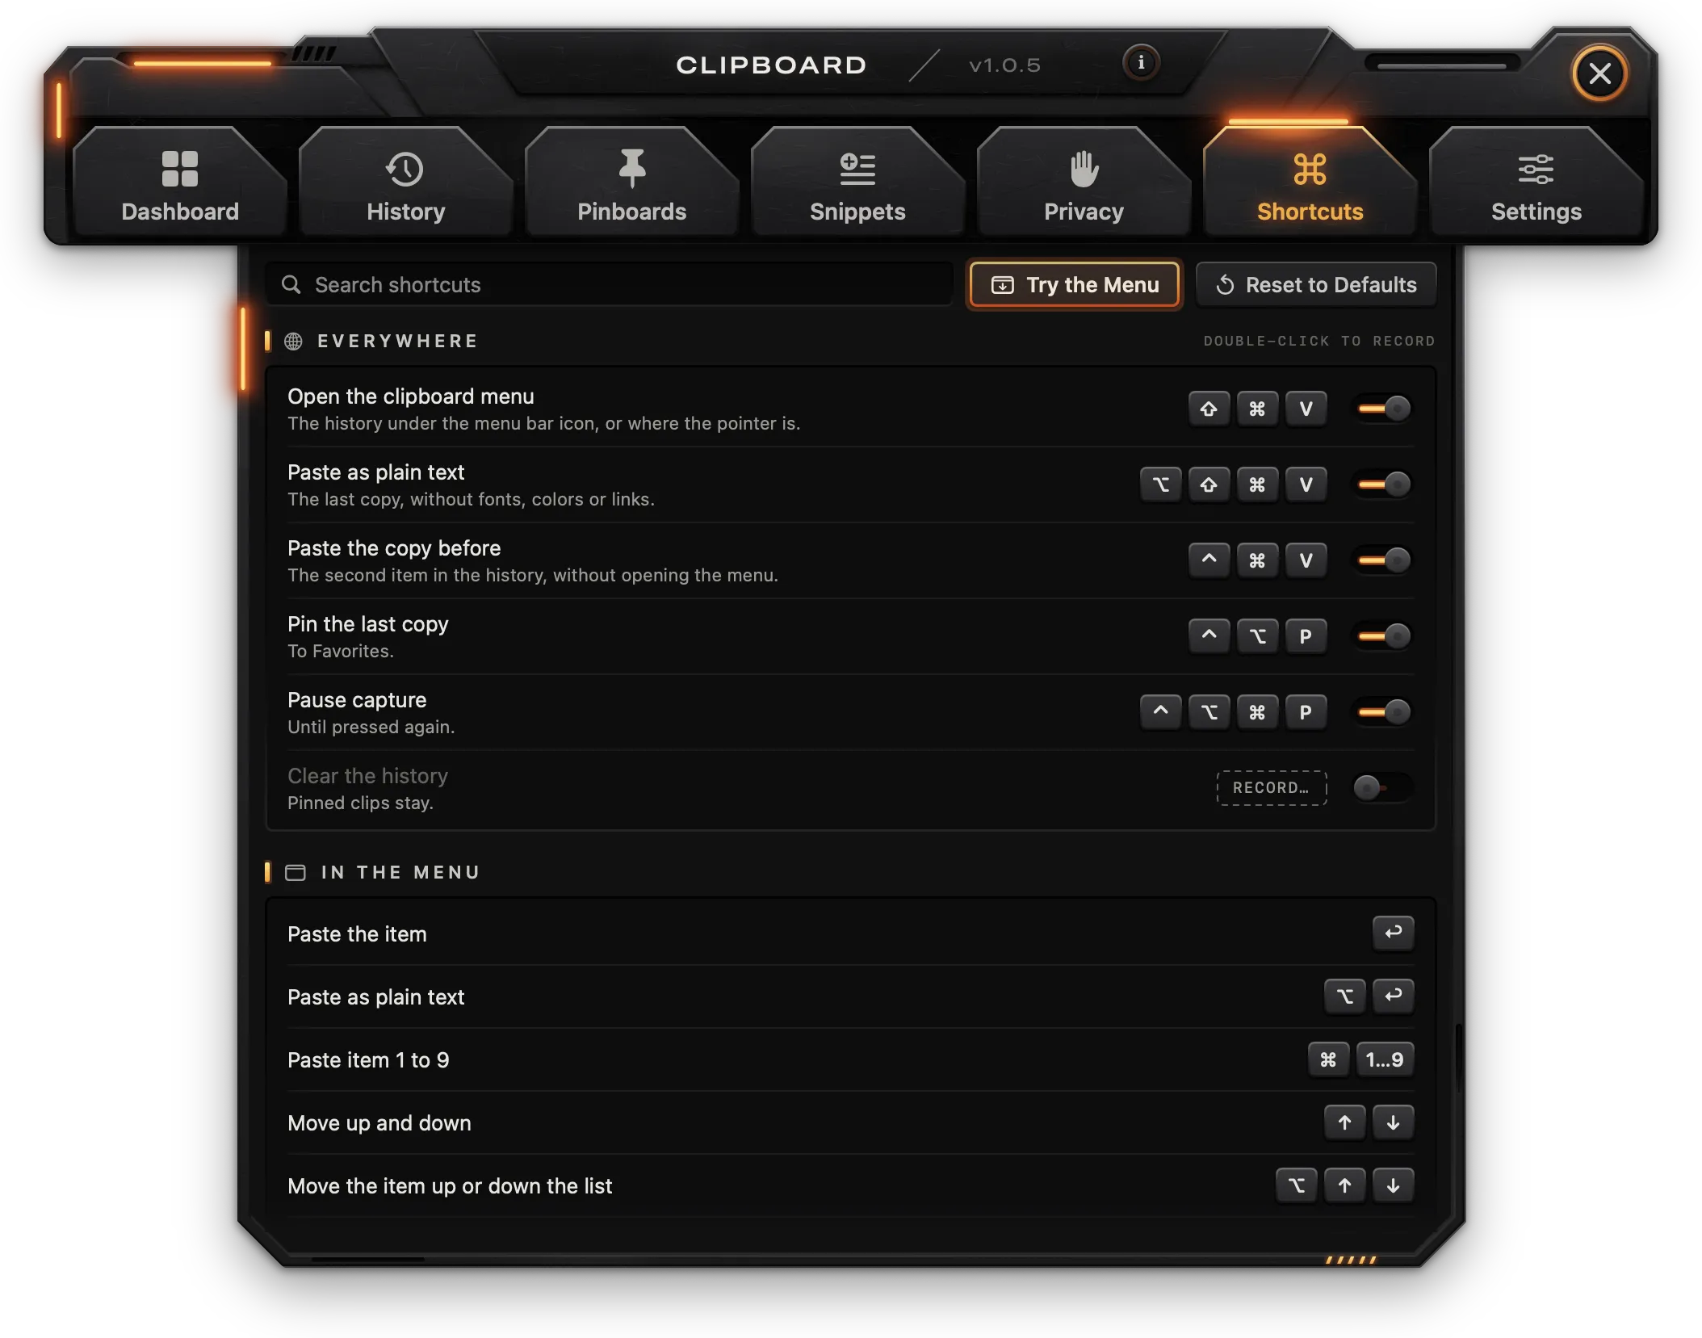This screenshot has width=1702, height=1338.
Task: Click the Option key in Paste as plain text row
Action: (1160, 484)
